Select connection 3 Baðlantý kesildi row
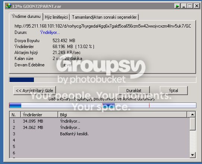Screen dimensions: 202x164 click(100, 134)
